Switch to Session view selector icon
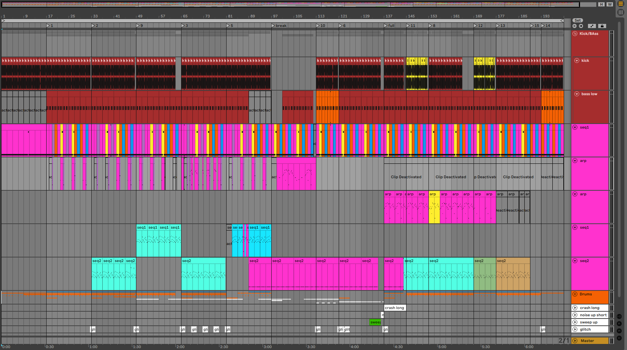627x350 pixels. [621, 12]
